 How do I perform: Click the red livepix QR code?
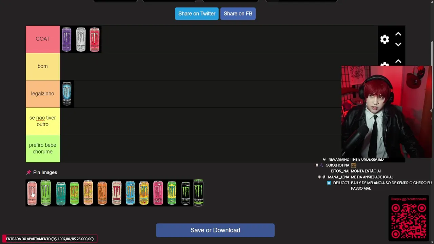[409, 221]
